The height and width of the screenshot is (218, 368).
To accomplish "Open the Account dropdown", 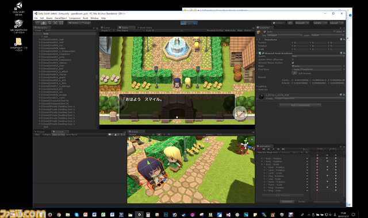I will 302,23.
